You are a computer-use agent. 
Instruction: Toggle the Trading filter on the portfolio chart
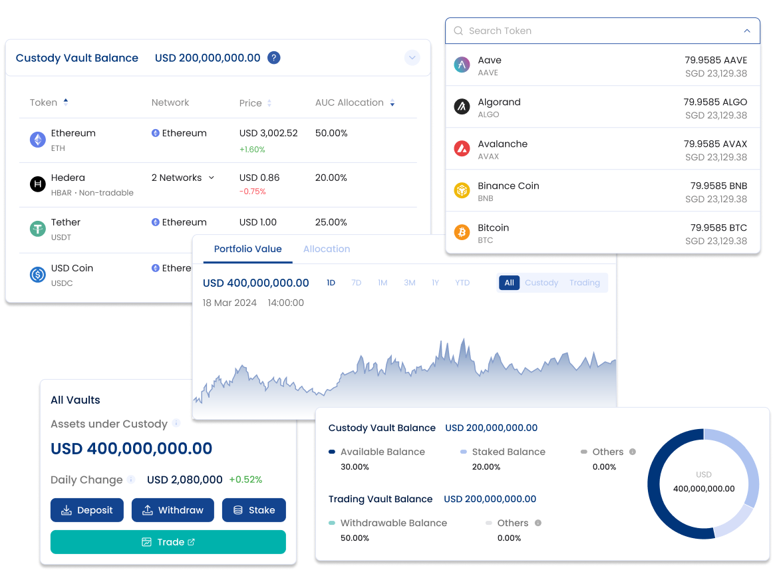[x=585, y=283]
